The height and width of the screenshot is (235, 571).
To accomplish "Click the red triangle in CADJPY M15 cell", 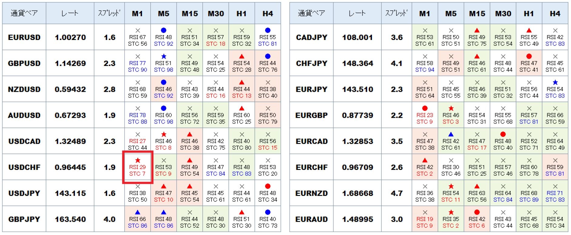I will click(477, 30).
